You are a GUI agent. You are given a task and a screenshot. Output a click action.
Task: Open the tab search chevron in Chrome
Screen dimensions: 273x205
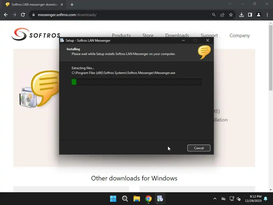pos(230,4)
